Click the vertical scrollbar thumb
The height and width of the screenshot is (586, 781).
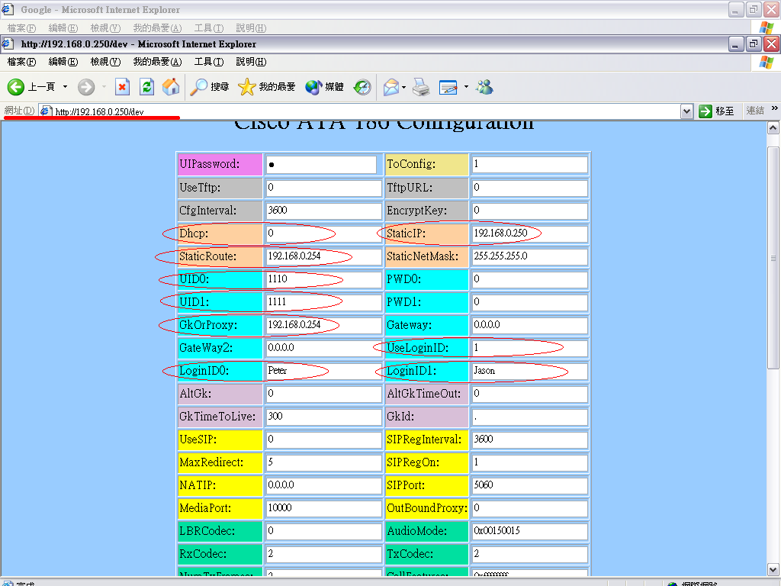tap(773, 258)
